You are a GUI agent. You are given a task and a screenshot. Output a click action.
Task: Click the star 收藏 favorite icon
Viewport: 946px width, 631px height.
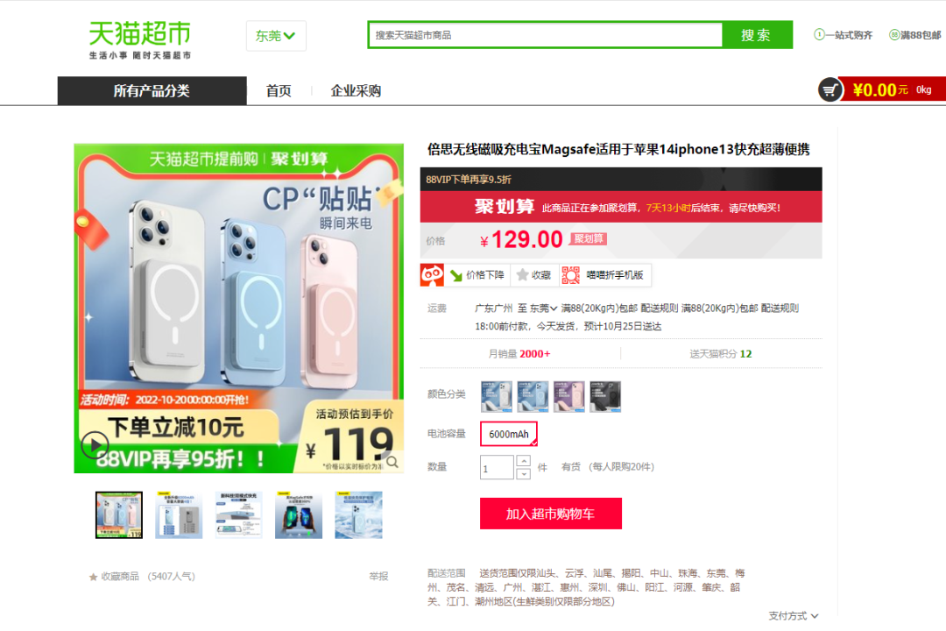tap(522, 274)
